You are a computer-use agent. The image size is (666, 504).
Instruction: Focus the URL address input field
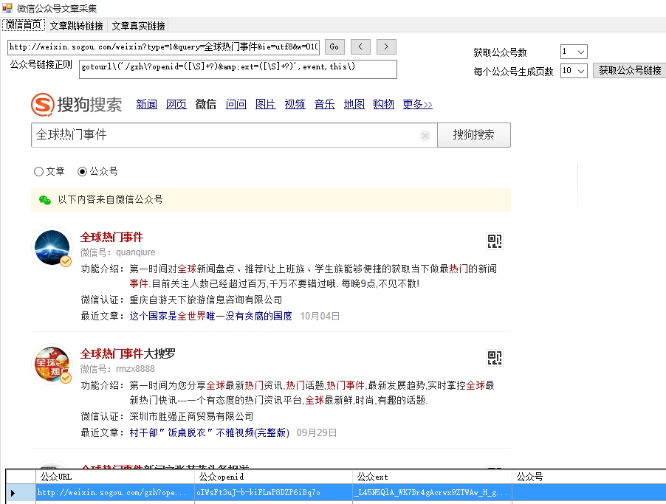[163, 46]
